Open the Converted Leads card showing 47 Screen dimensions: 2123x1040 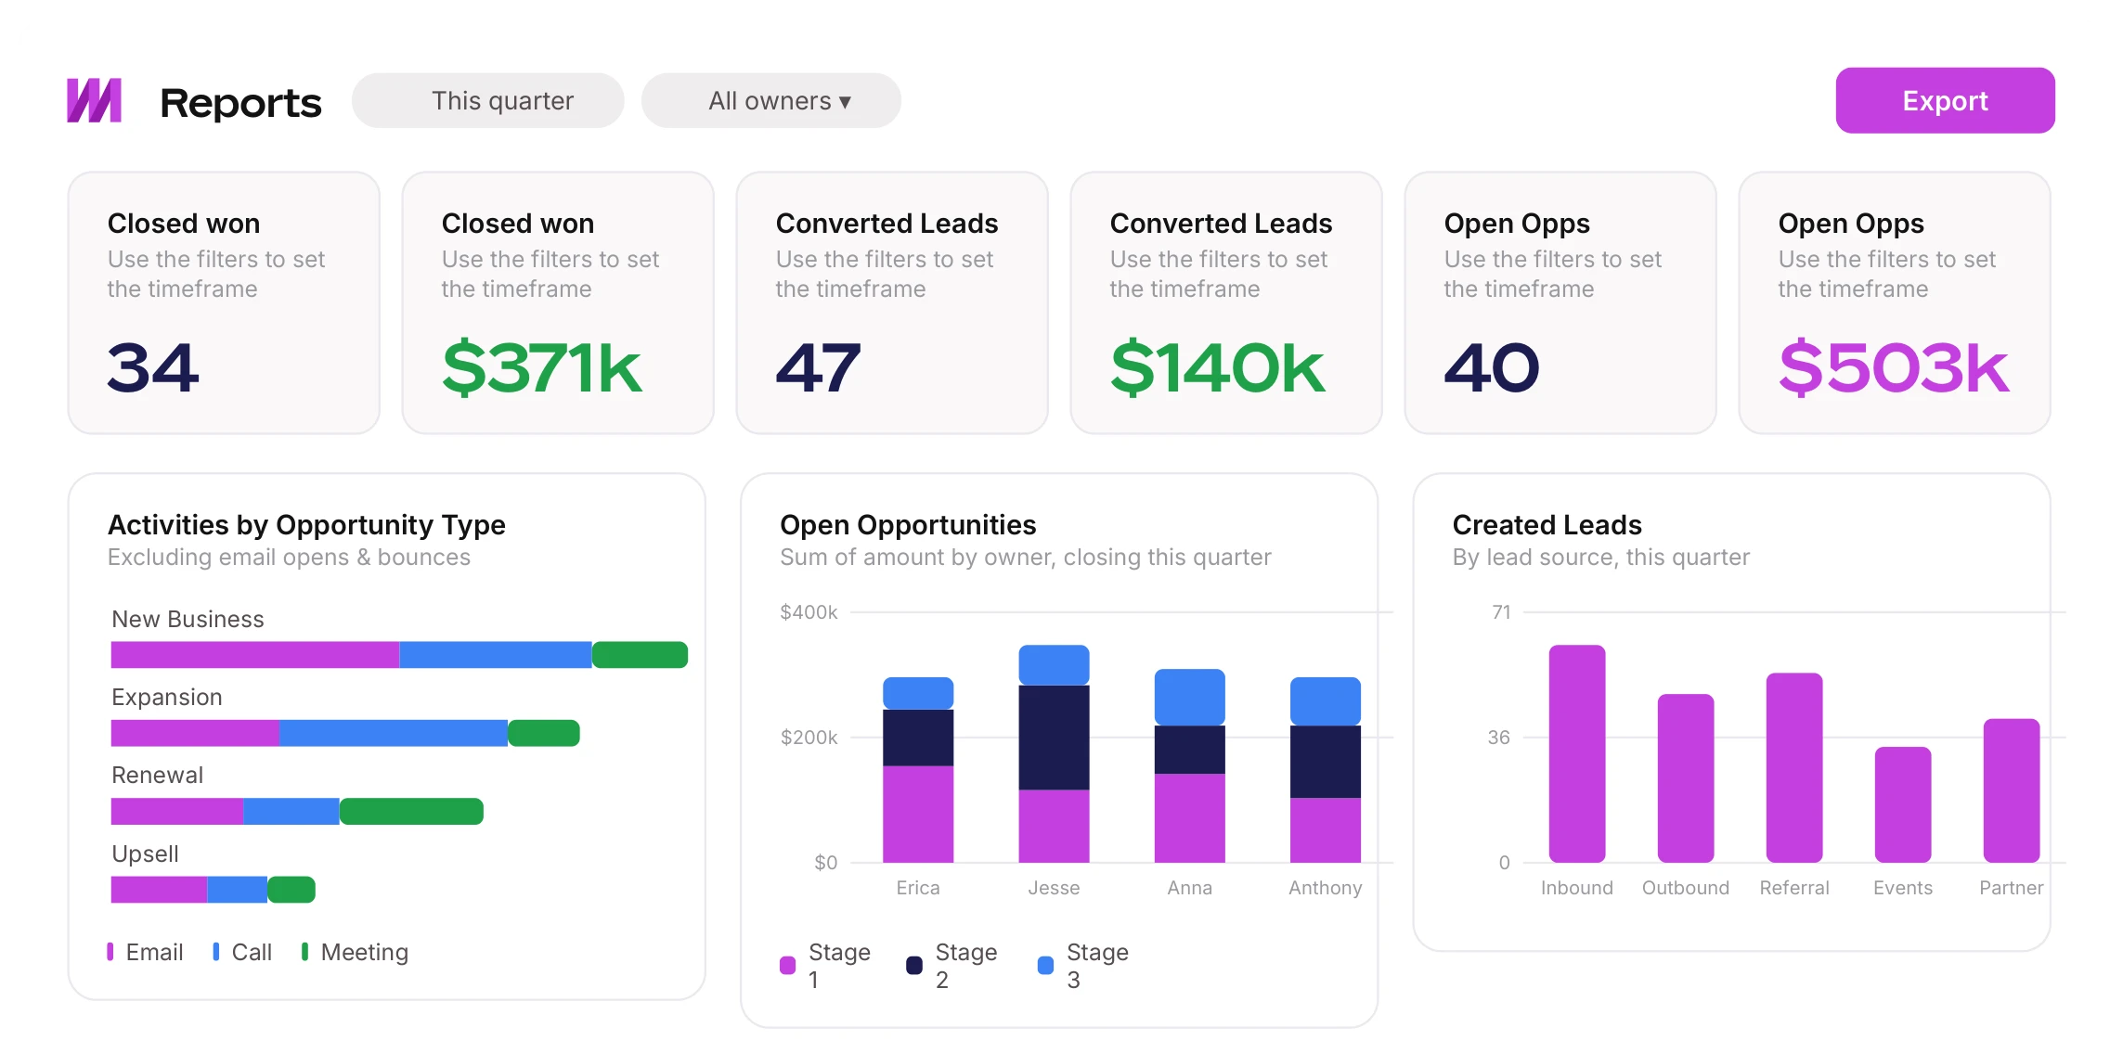[x=892, y=302]
